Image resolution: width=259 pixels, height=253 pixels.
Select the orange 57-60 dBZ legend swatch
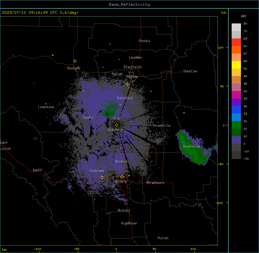236,50
